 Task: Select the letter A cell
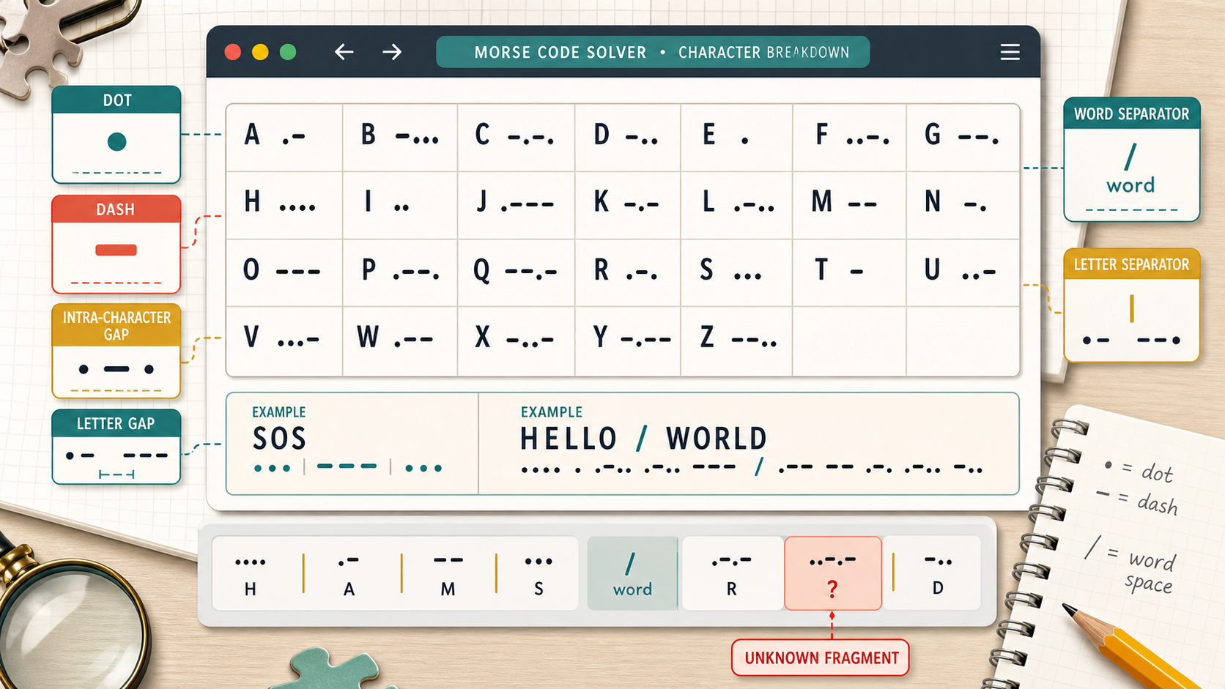click(x=284, y=138)
